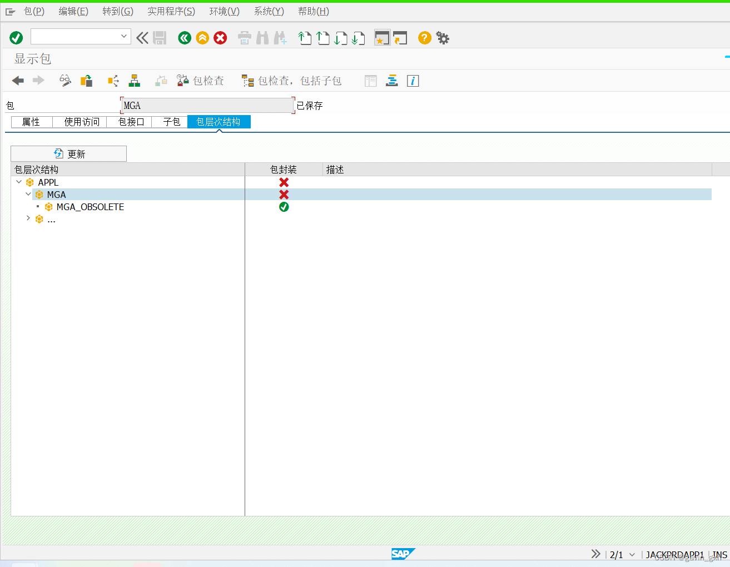Click inside the transaction command field
This screenshot has height=567, width=730.
point(75,36)
